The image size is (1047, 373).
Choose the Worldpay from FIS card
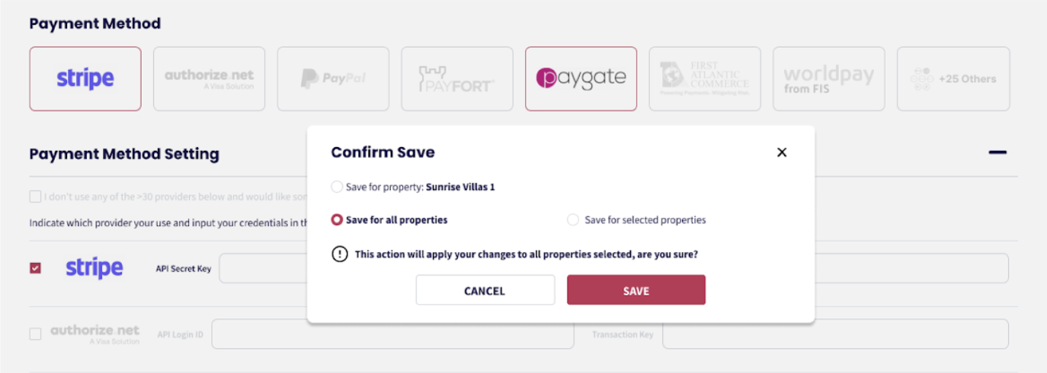(x=829, y=79)
